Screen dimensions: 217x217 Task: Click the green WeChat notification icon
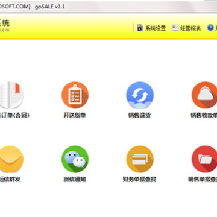click(75, 159)
